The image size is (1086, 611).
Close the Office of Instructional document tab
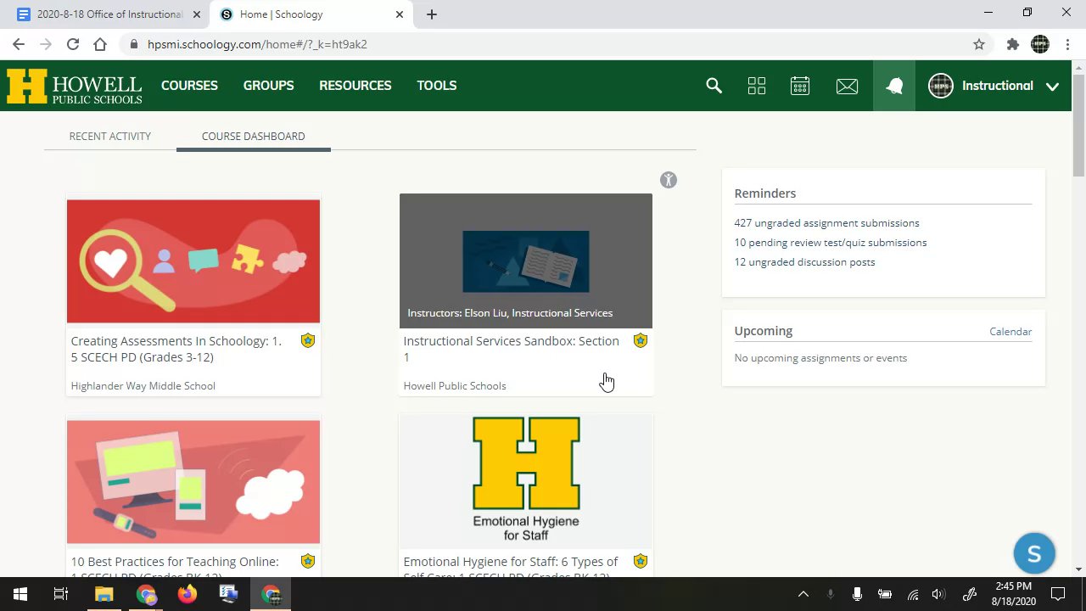click(x=196, y=14)
